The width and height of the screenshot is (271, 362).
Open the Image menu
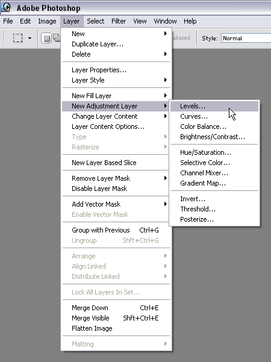(47, 21)
